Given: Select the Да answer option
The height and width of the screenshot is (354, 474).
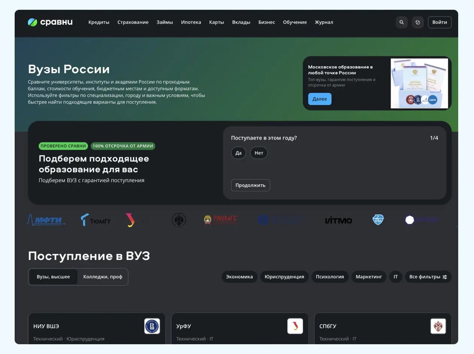Looking at the screenshot, I should click(x=239, y=153).
